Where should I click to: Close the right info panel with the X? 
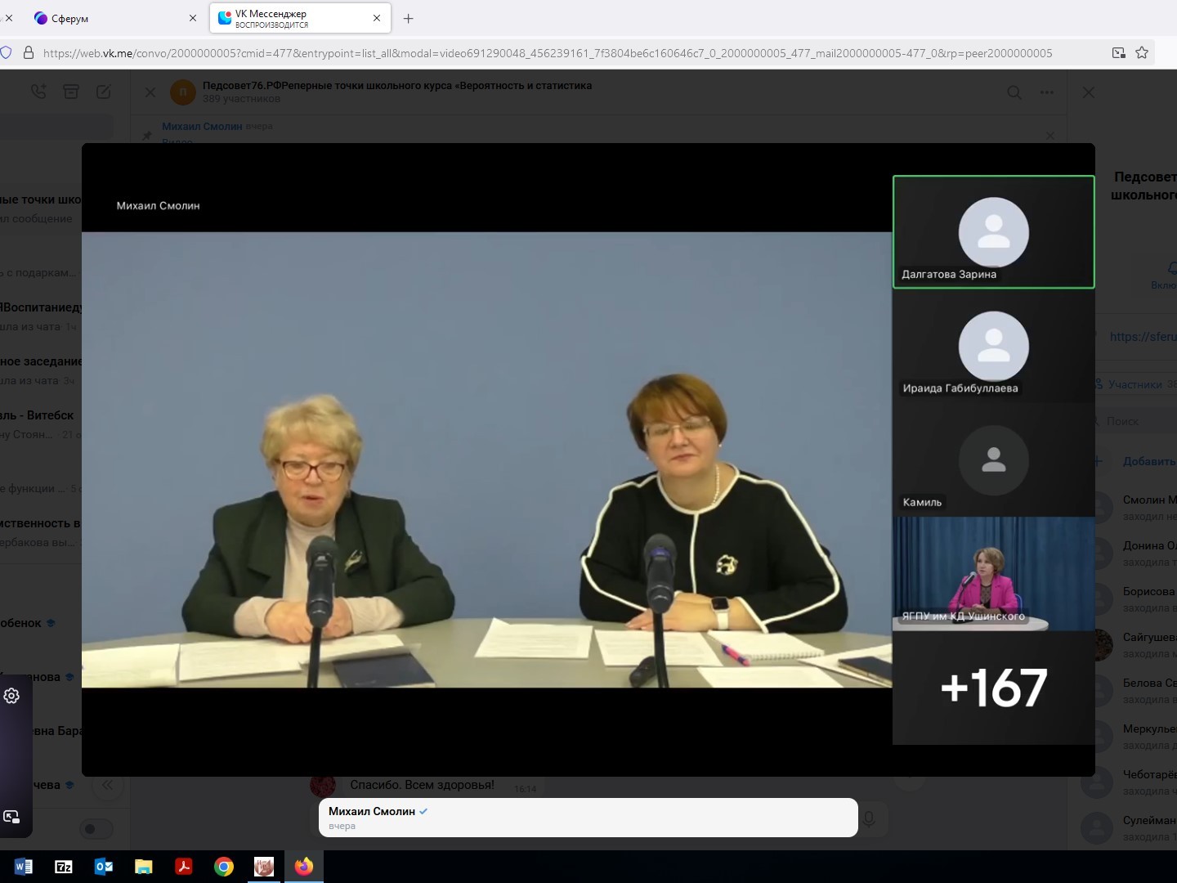coord(1089,92)
